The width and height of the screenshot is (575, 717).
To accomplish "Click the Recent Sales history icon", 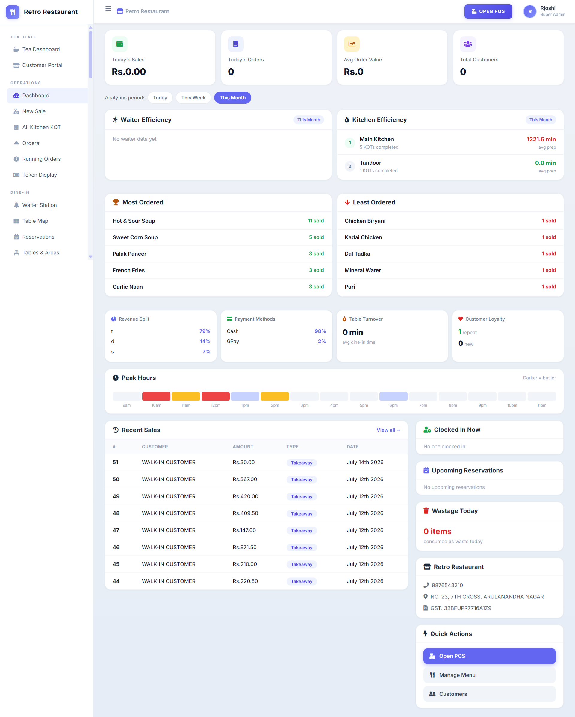I will pyautogui.click(x=116, y=430).
